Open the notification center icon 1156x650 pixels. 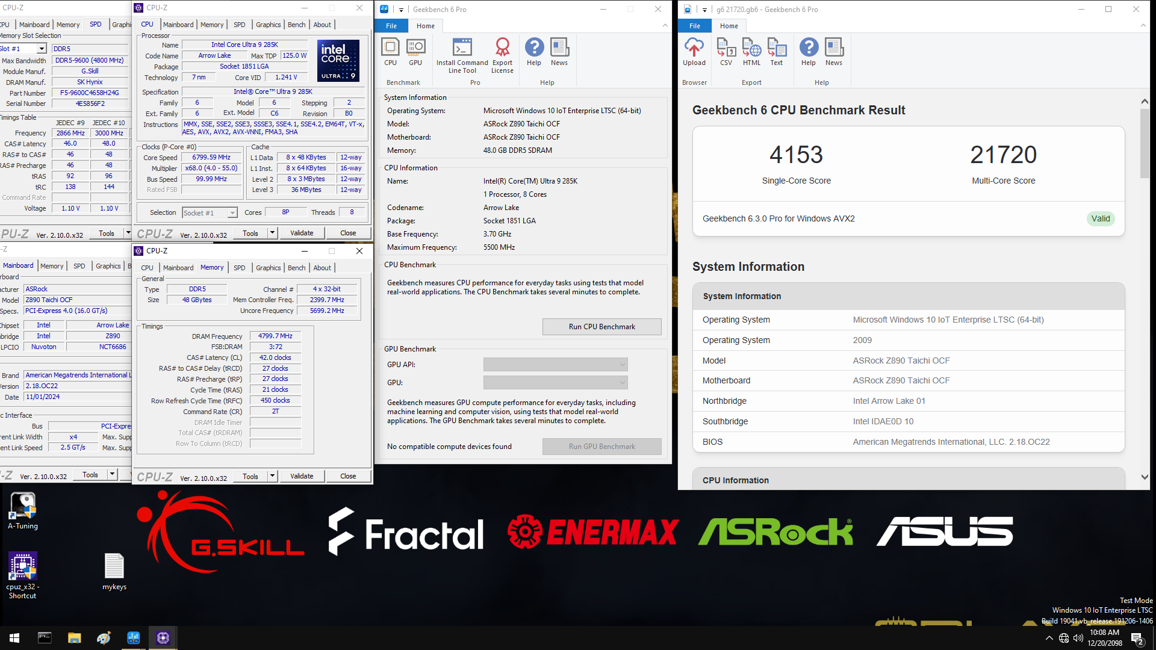coord(1137,638)
